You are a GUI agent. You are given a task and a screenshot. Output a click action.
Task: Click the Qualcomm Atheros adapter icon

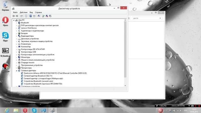(22, 73)
